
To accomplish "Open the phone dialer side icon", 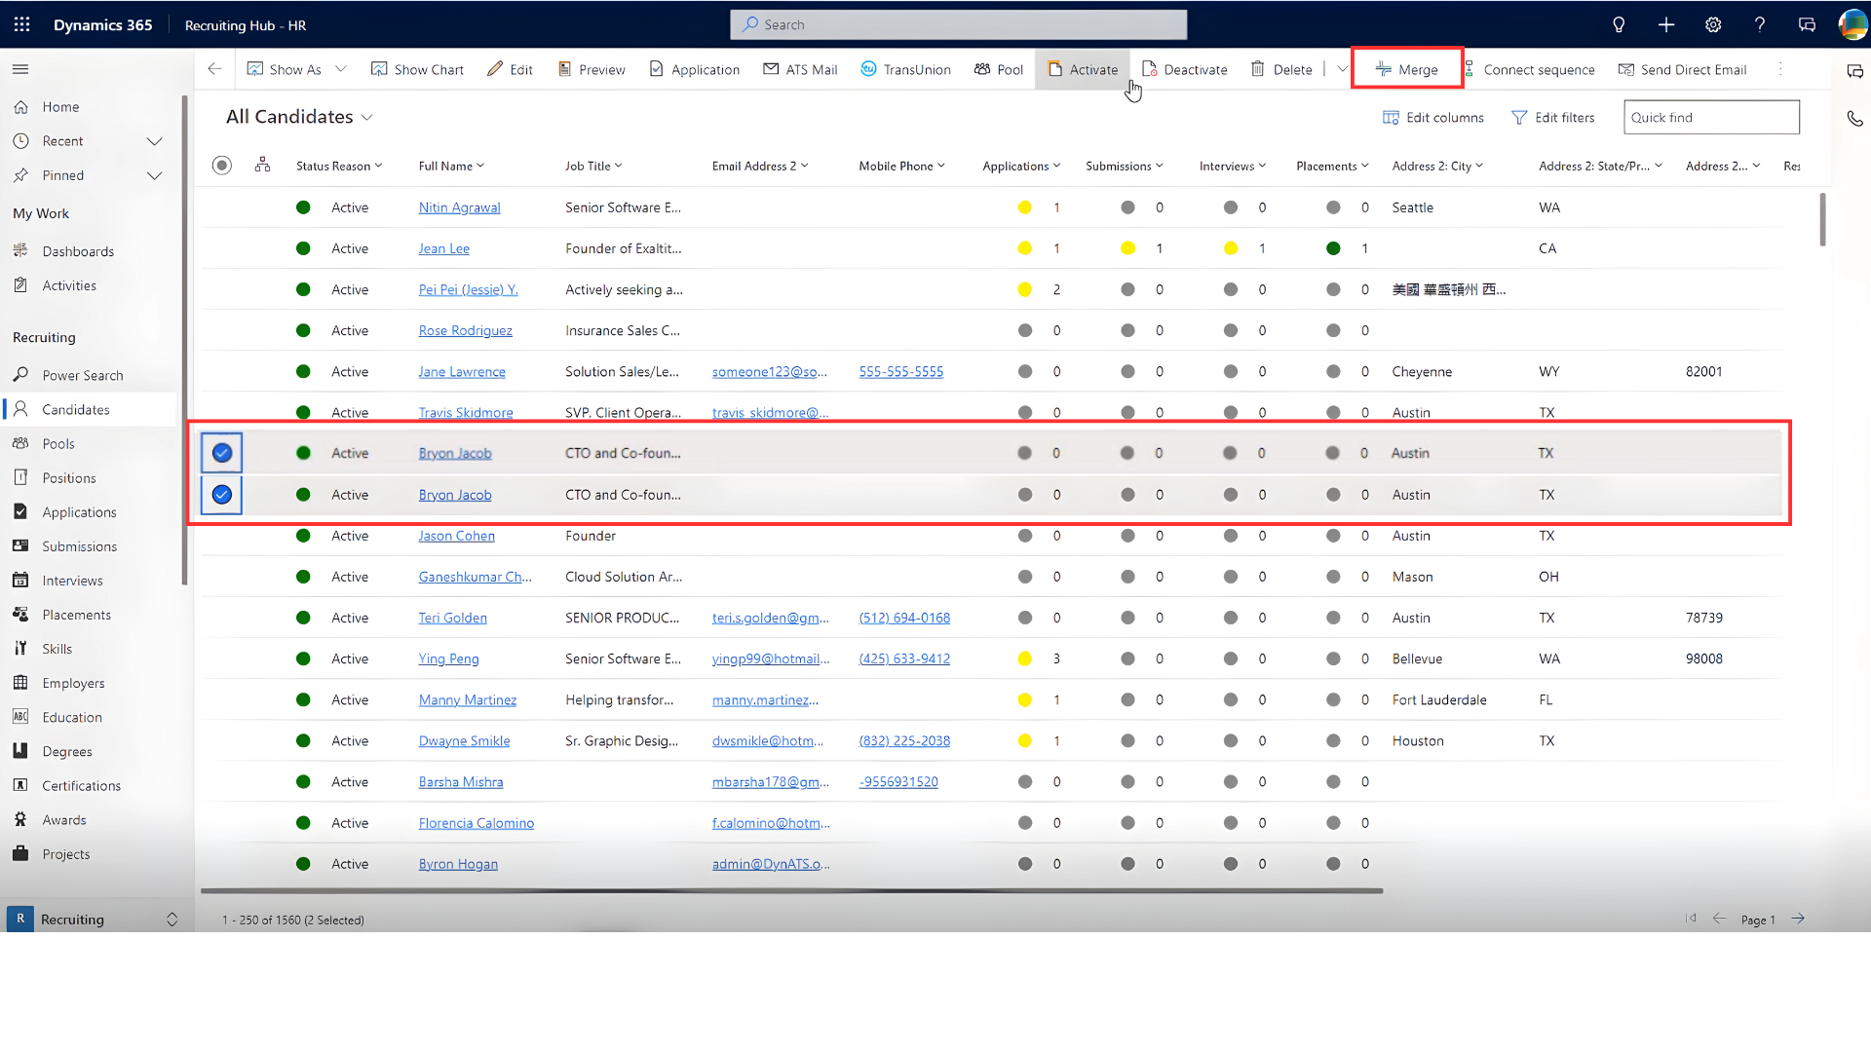I will pyautogui.click(x=1854, y=118).
